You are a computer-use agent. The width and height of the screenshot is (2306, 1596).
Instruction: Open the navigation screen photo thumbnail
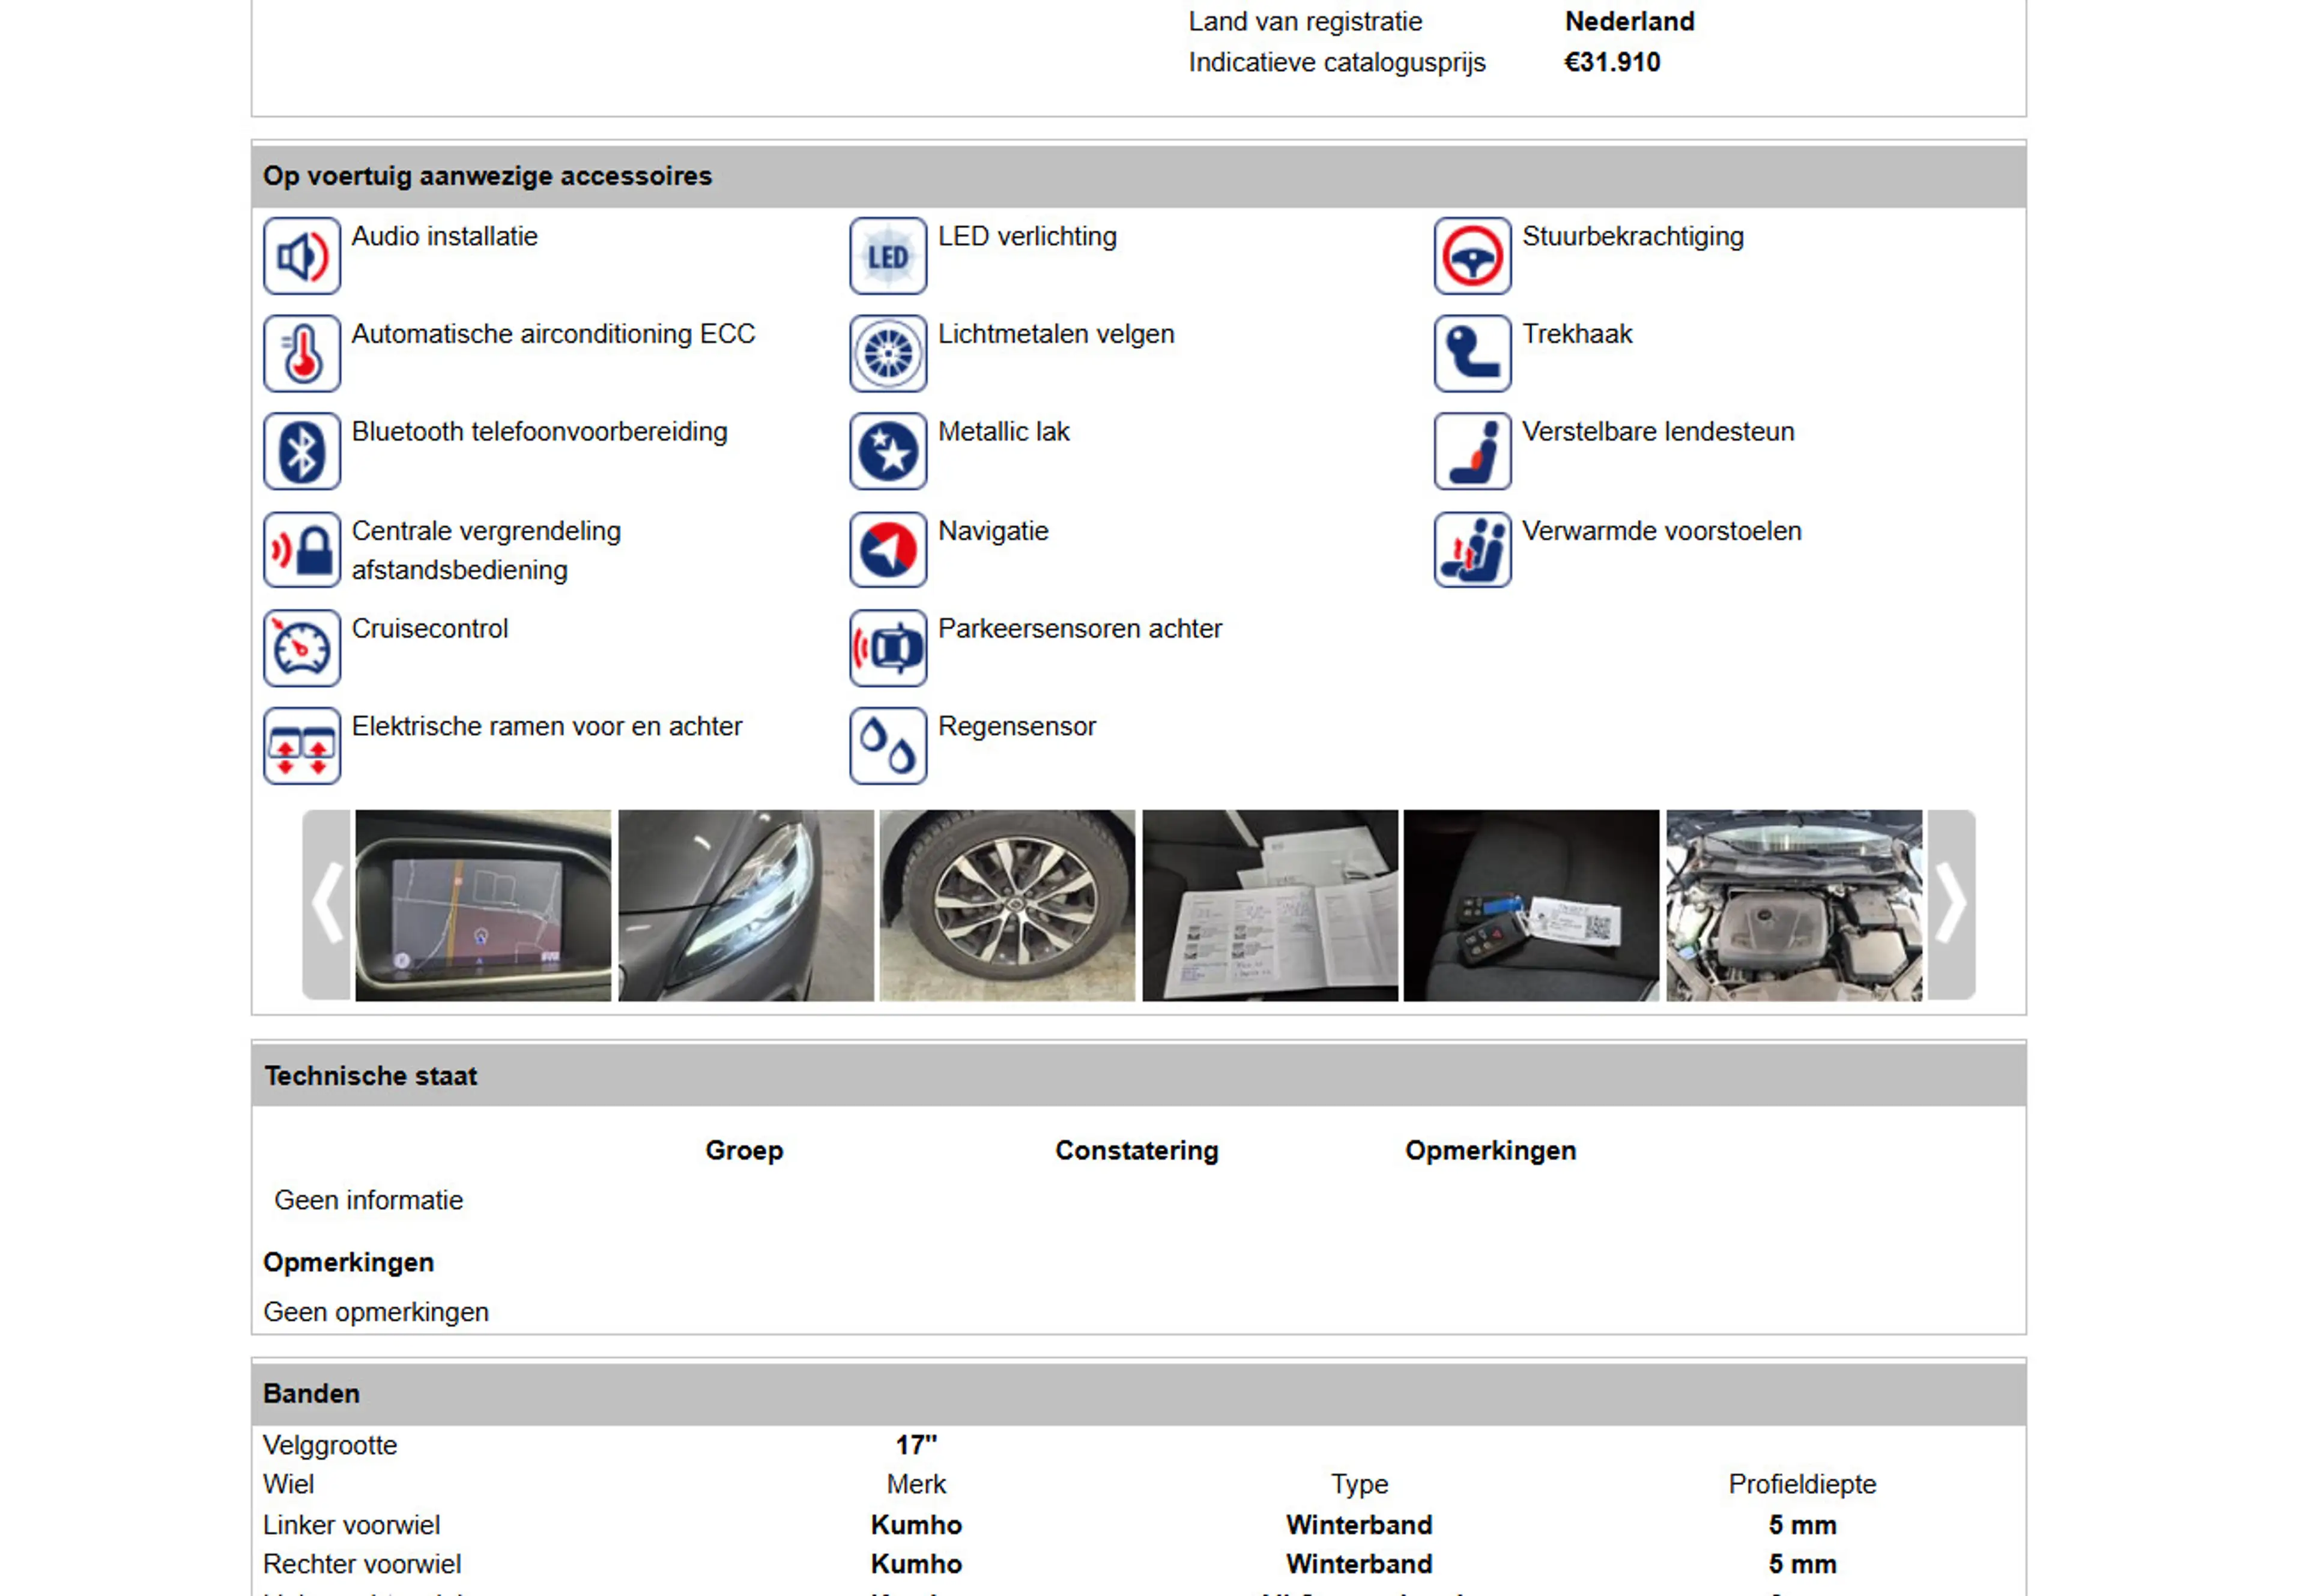coord(483,905)
